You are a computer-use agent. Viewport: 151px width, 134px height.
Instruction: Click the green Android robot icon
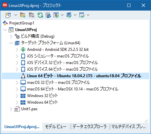23,50
